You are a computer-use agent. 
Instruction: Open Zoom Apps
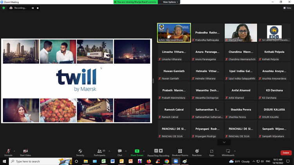(212, 152)
